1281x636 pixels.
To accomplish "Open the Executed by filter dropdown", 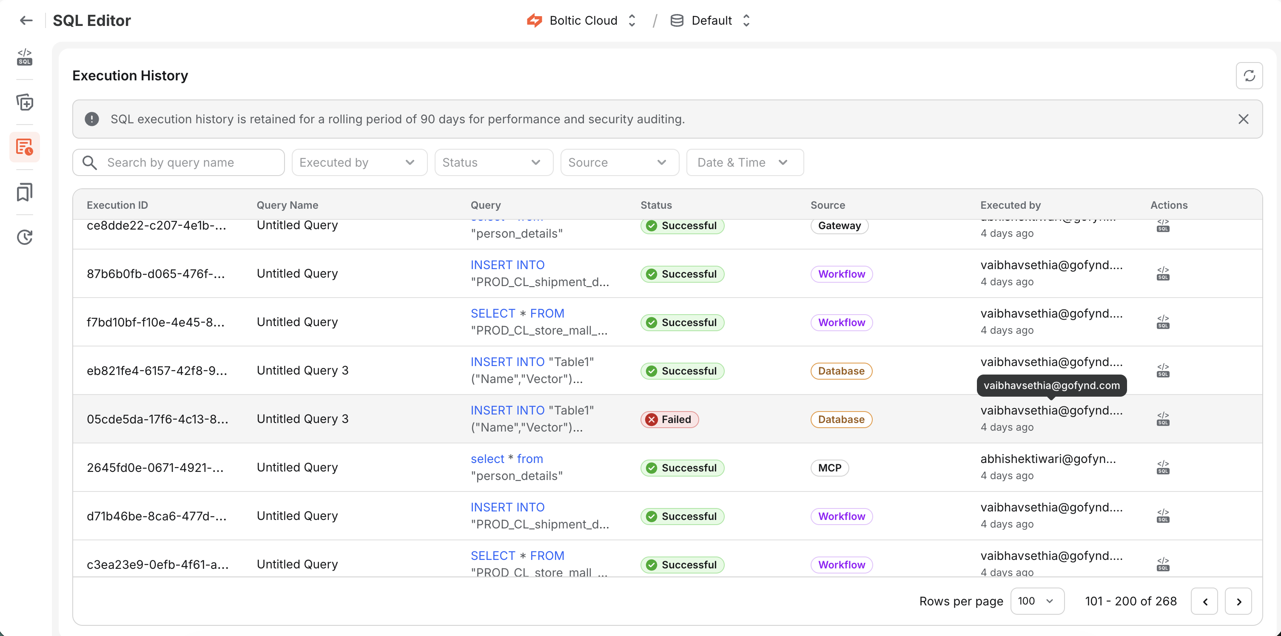I will pos(359,162).
